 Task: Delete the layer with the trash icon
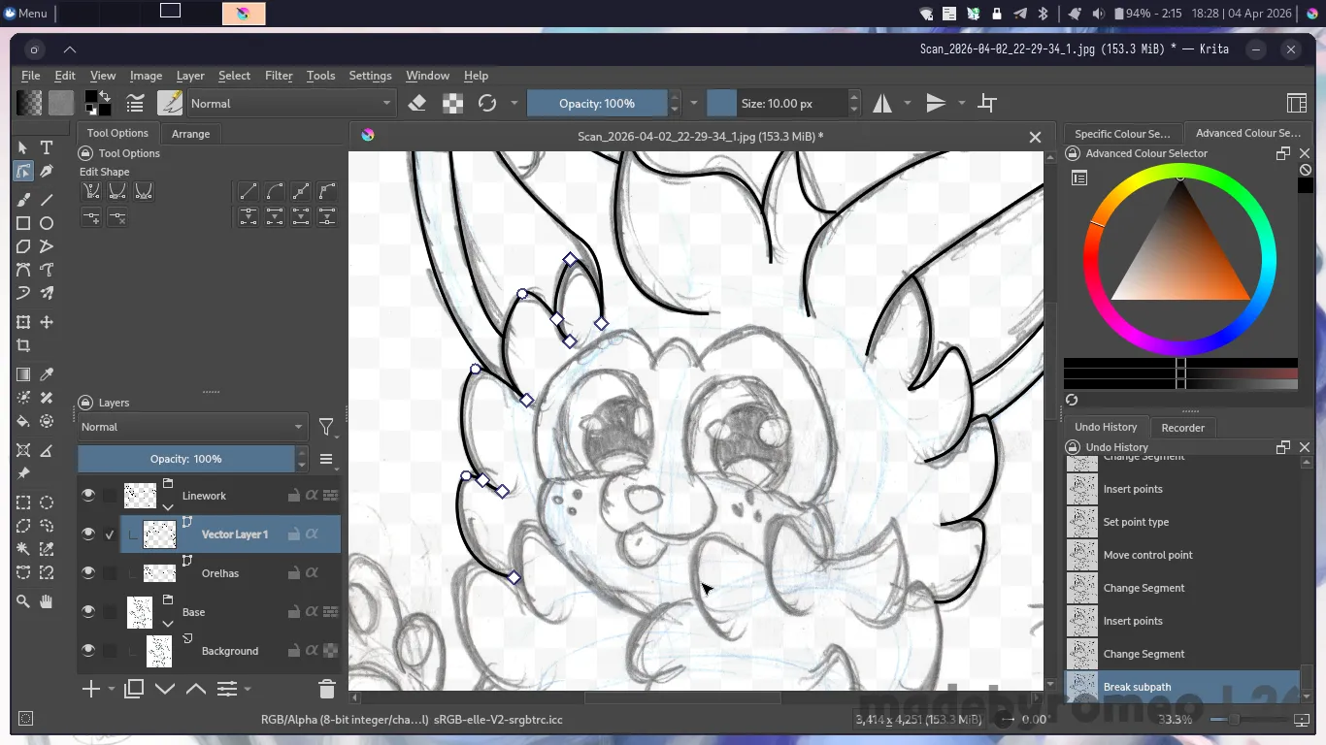[326, 689]
